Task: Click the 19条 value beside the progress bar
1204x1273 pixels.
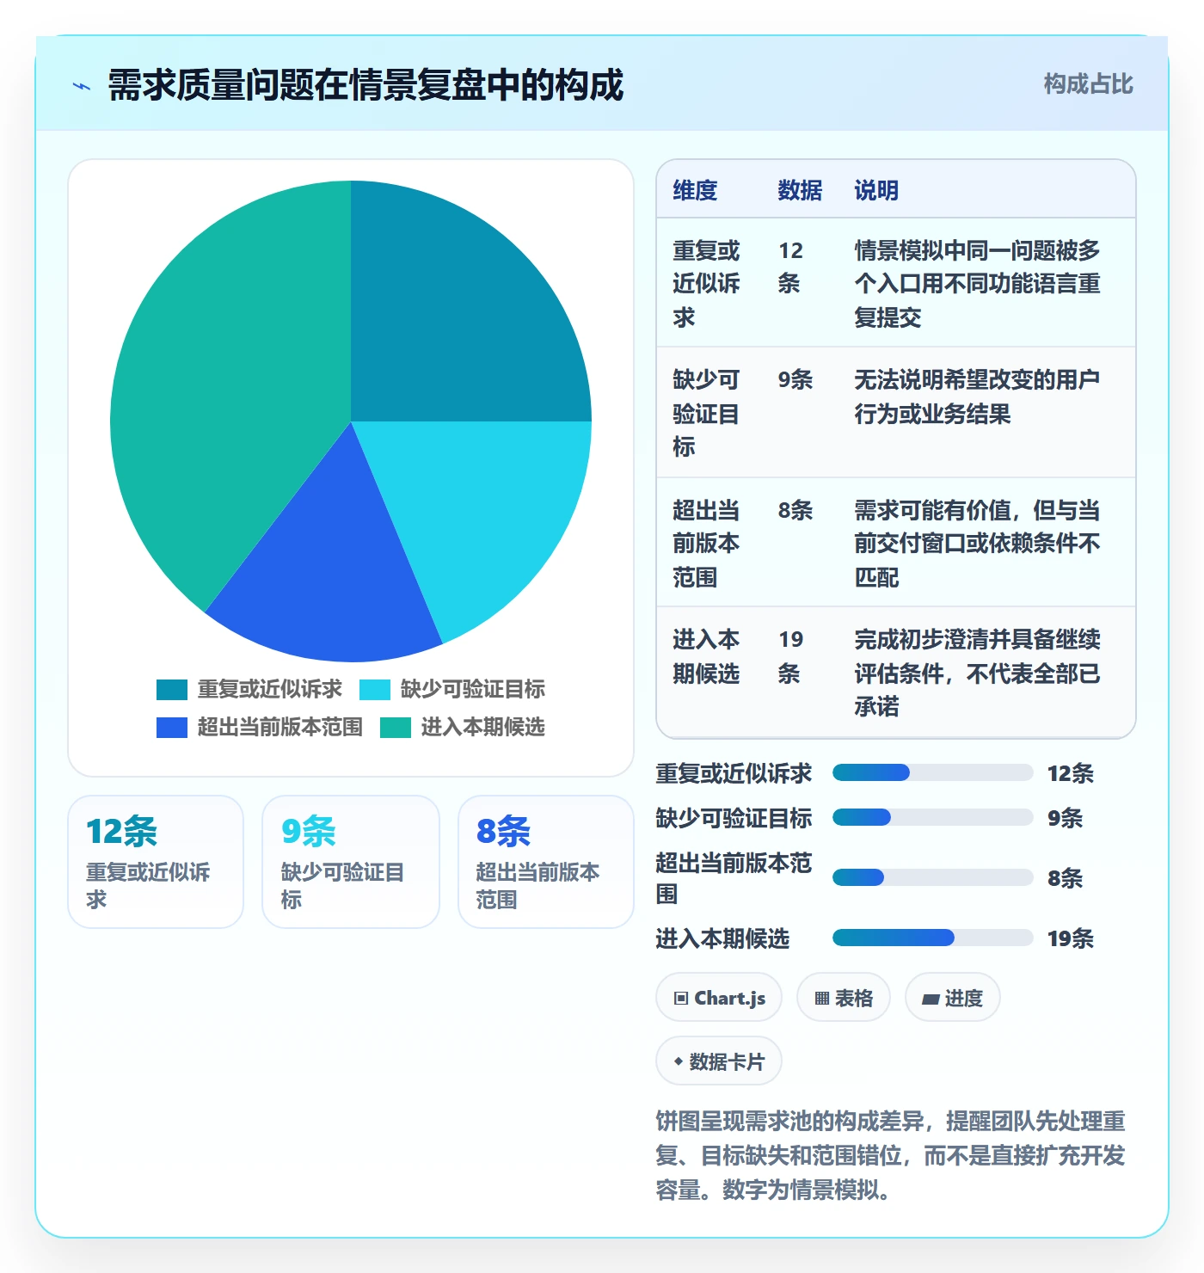Action: point(1071,938)
